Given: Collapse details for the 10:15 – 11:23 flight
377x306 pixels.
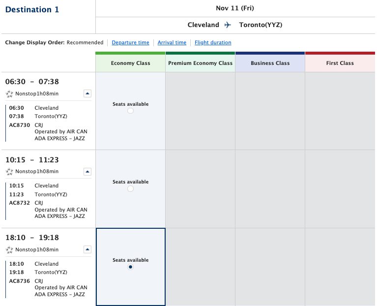Looking at the screenshot, I should click(87, 172).
